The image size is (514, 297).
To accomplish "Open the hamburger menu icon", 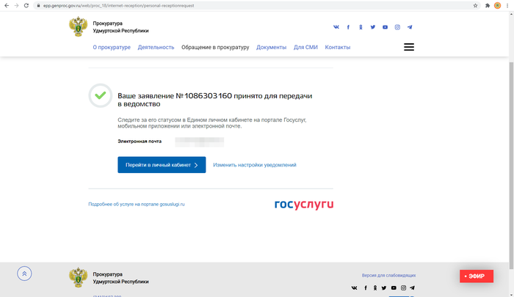I will [x=409, y=47].
